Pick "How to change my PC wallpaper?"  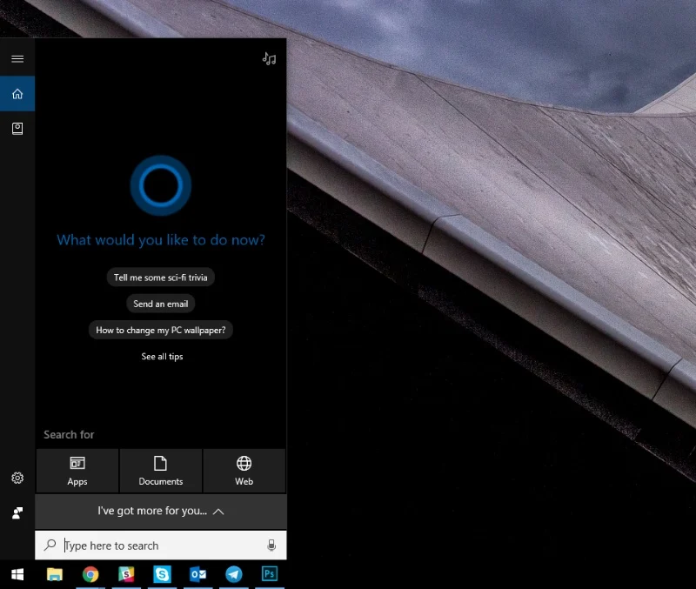tap(161, 330)
